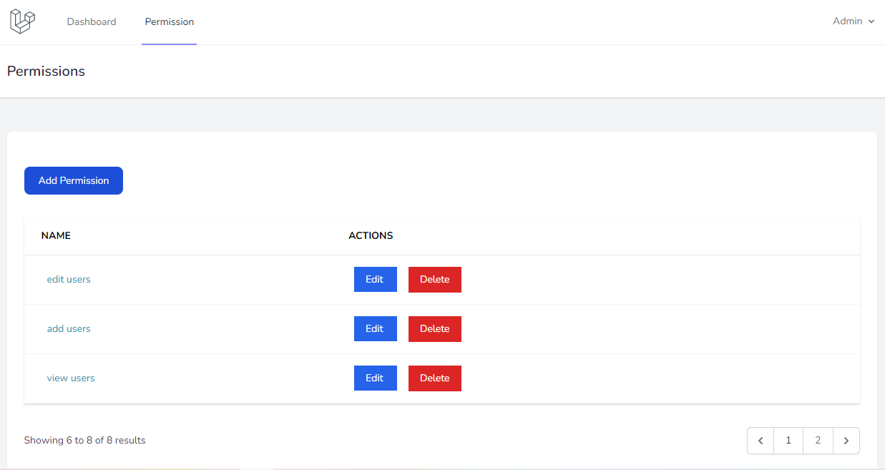Screen dimensions: 885x470
Task: Delete the view users permission
Action: (434, 378)
